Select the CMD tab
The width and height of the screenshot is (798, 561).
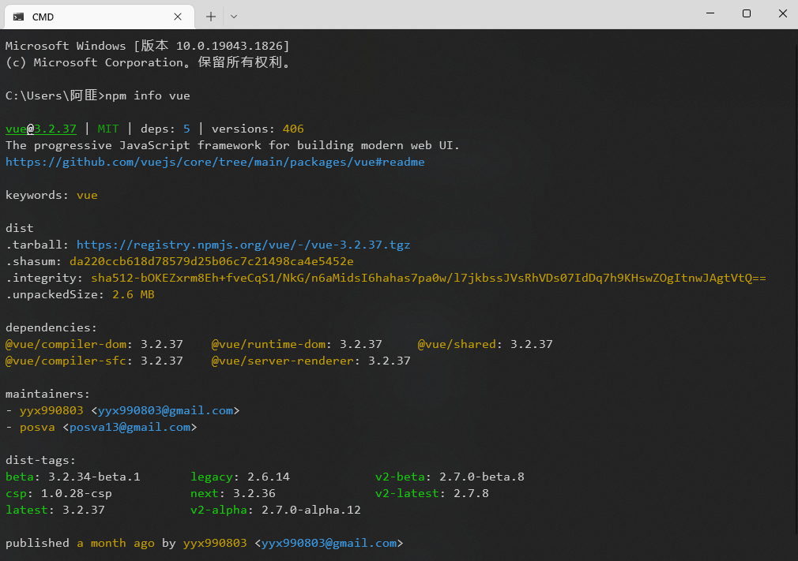point(100,17)
